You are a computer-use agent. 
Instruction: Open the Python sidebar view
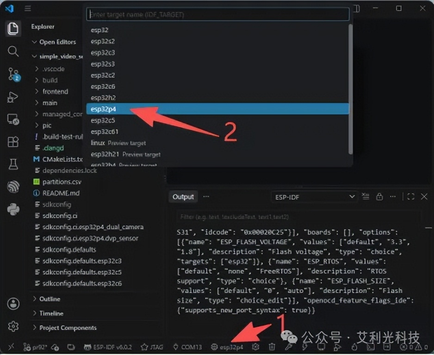[x=13, y=209]
